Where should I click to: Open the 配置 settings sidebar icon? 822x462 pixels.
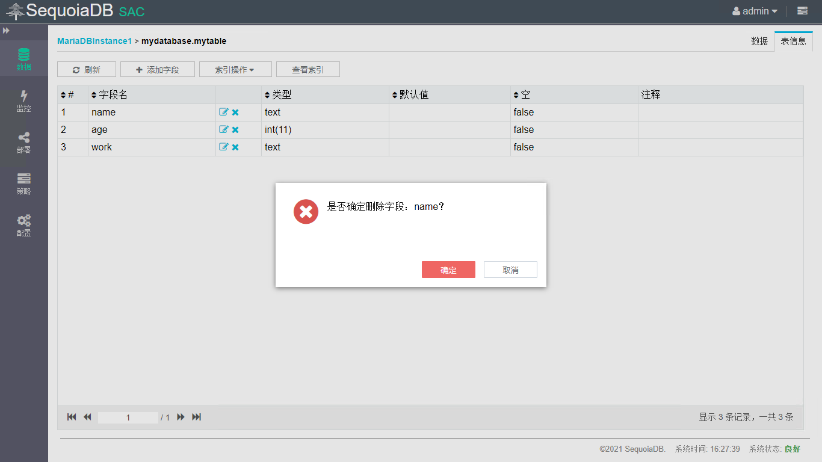(x=23, y=225)
